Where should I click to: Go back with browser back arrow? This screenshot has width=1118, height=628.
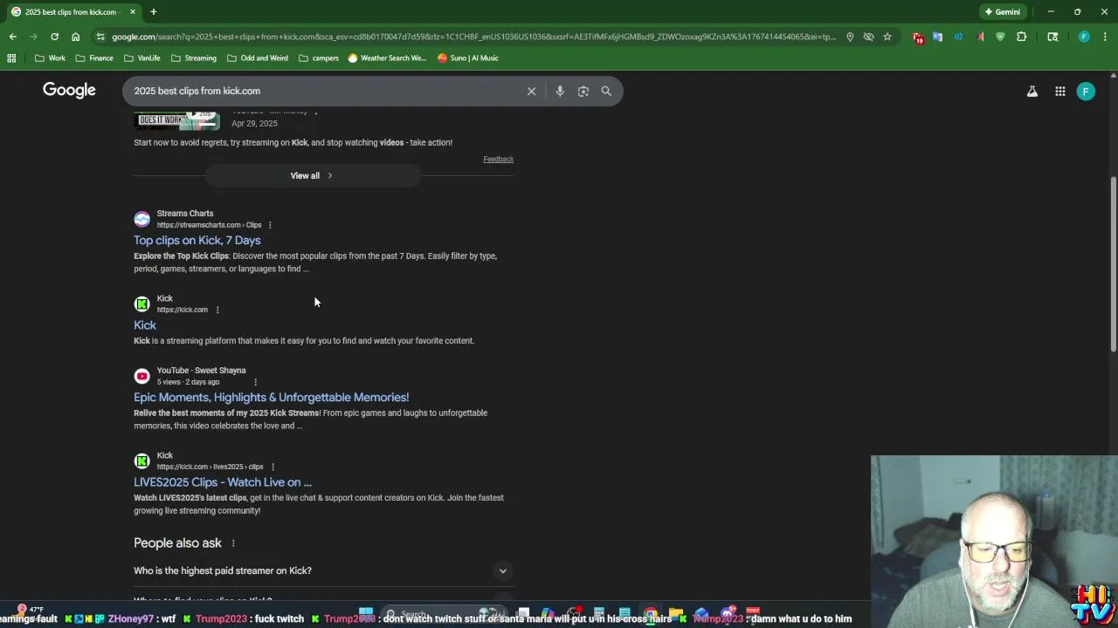point(12,37)
